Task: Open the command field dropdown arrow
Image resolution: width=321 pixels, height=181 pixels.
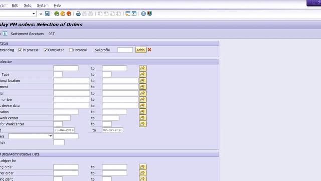Action: (34, 14)
